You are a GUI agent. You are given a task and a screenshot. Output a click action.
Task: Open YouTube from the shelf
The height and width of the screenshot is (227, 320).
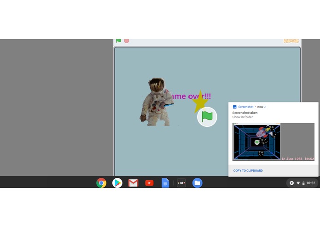coord(149,183)
